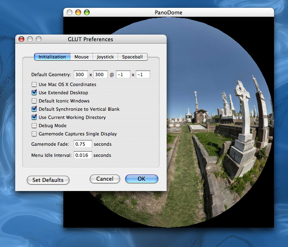Click the Gamemode Fade seconds field
The image size is (288, 247).
(x=83, y=144)
